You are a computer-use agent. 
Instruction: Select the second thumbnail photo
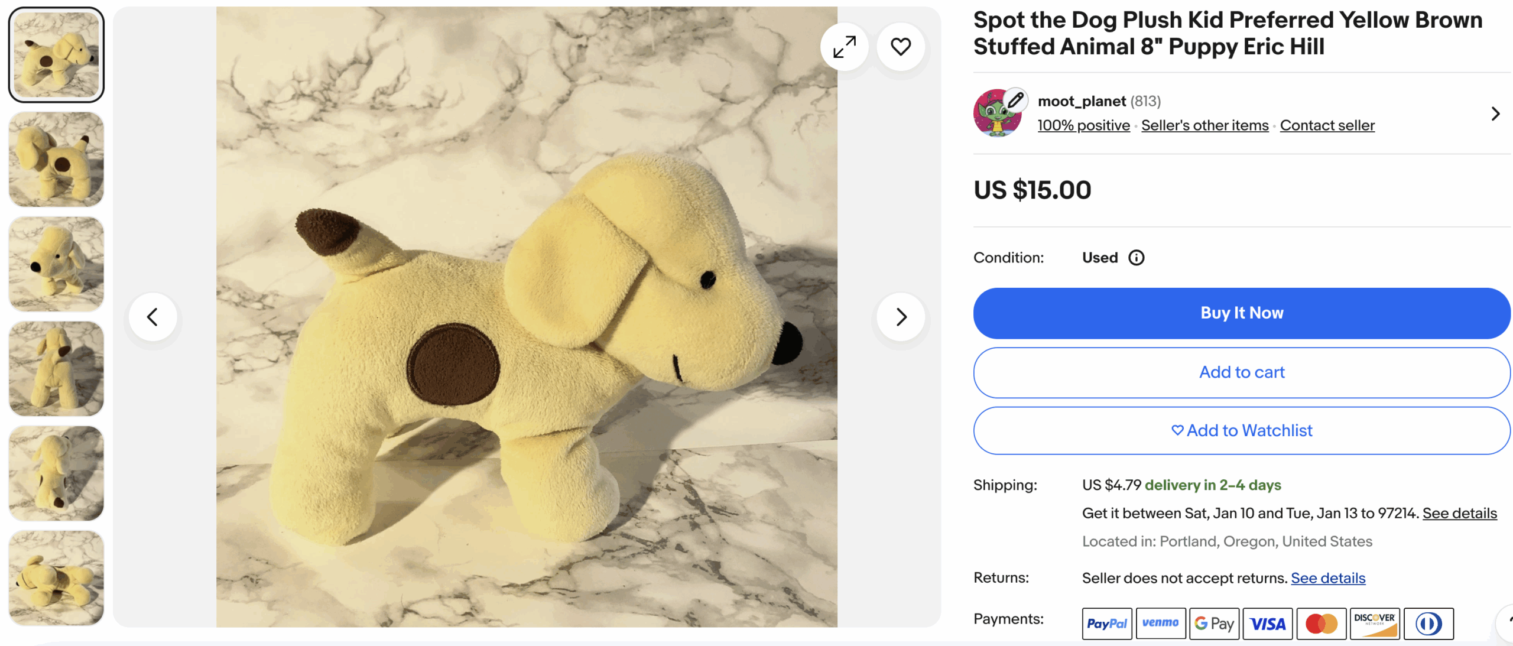[56, 160]
